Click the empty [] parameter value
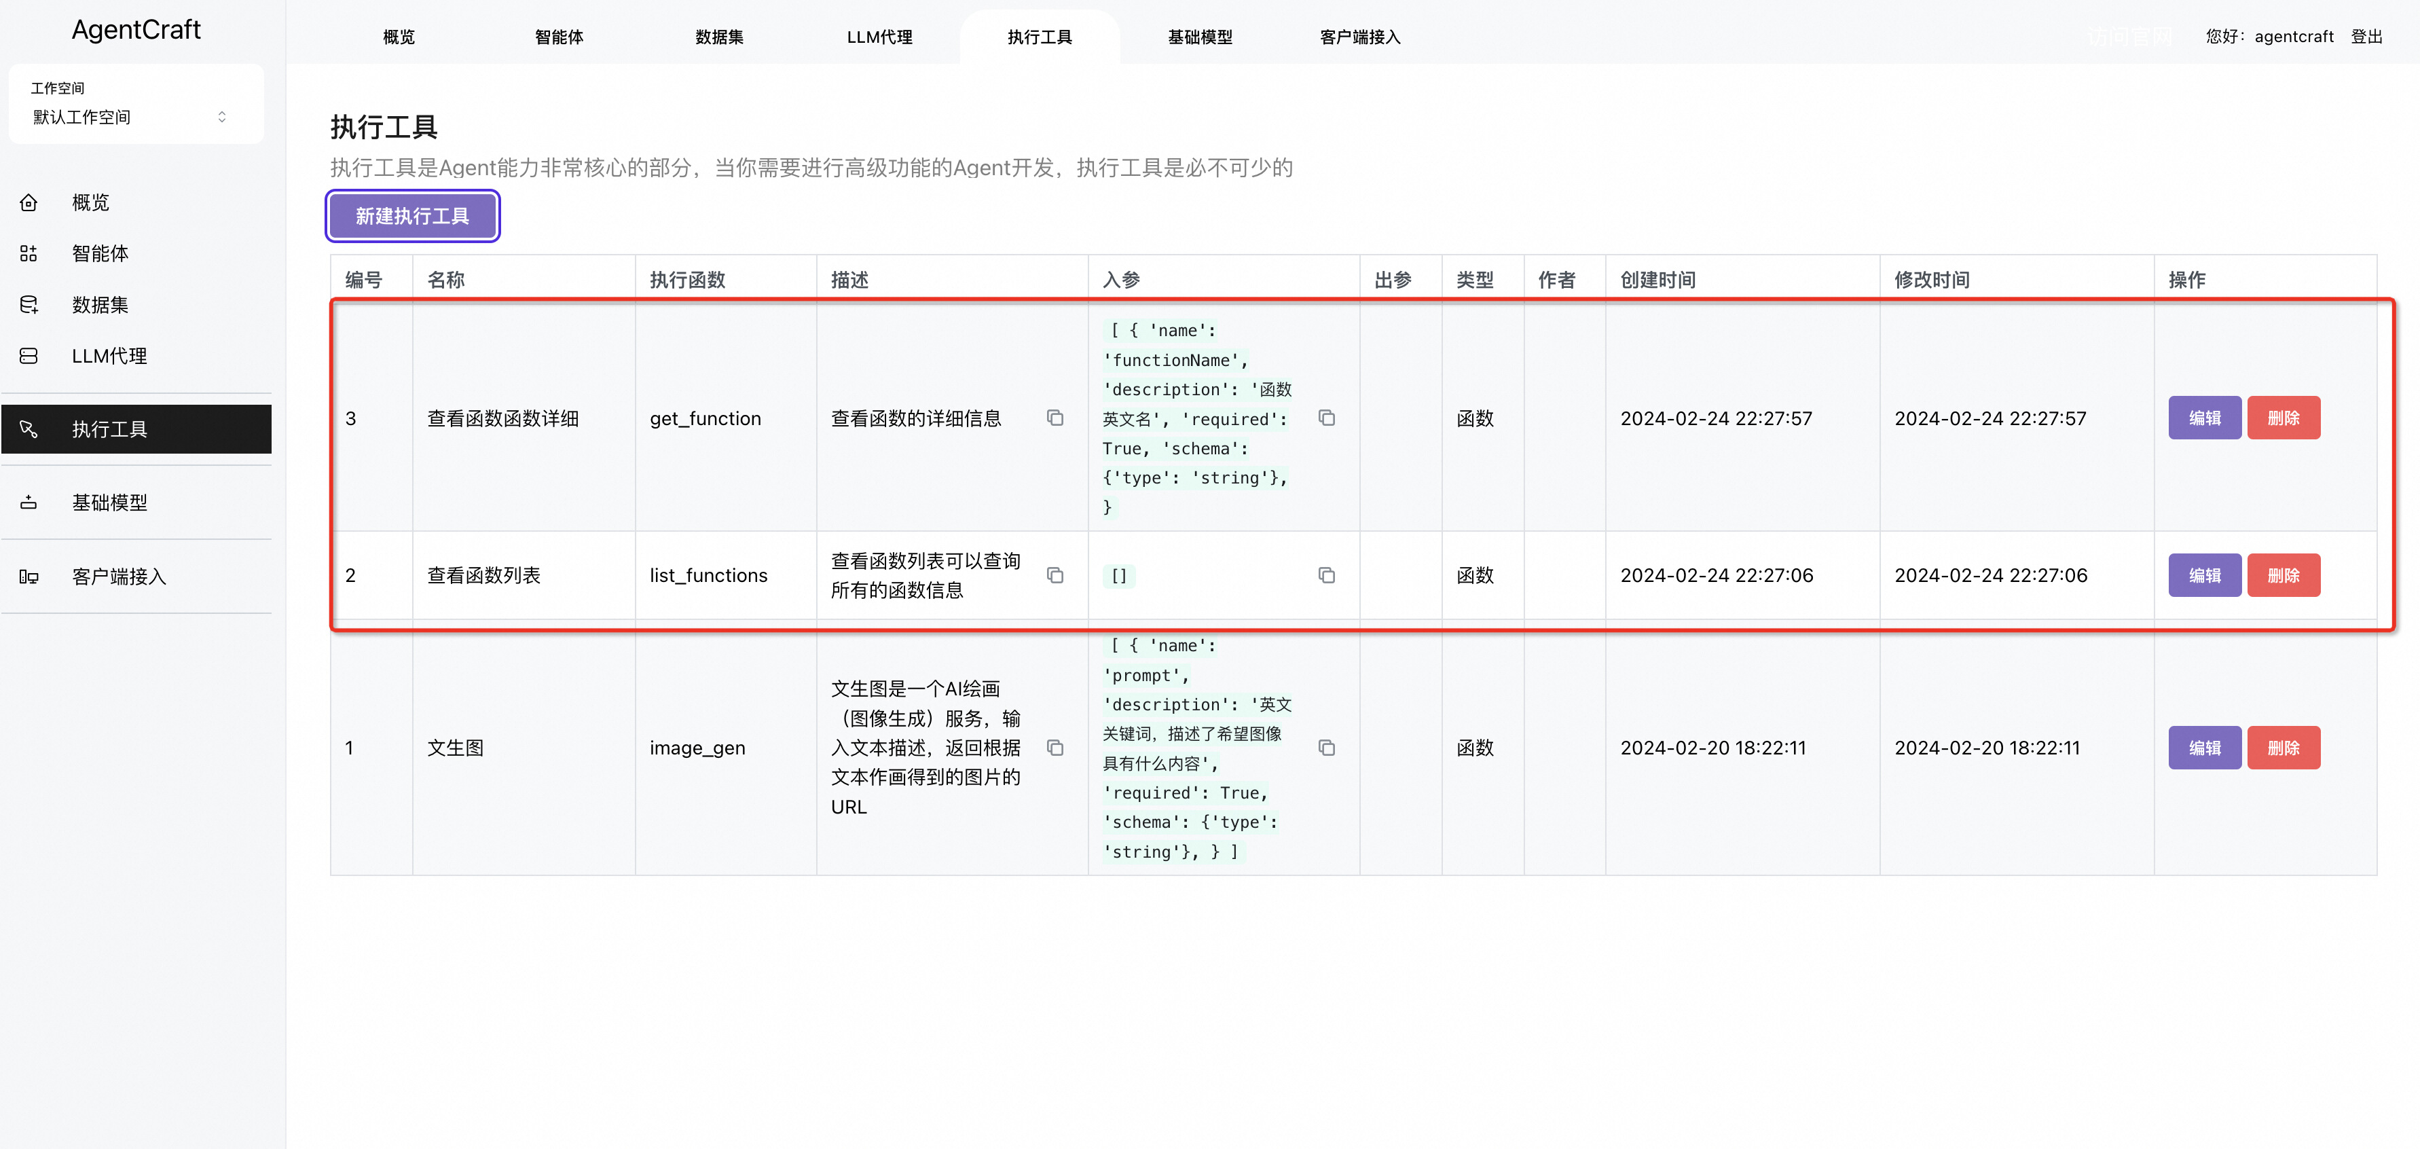The height and width of the screenshot is (1149, 2420). click(1119, 576)
